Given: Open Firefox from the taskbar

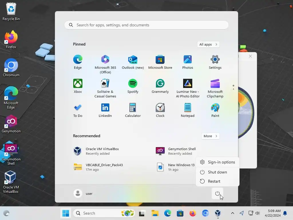Looking at the screenshot, I should pyautogui.click(x=193, y=213).
